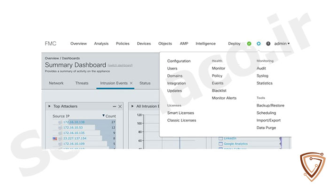Image resolution: width=329 pixels, height=185 pixels.
Task: Open the Analysis menu
Action: (x=101, y=44)
